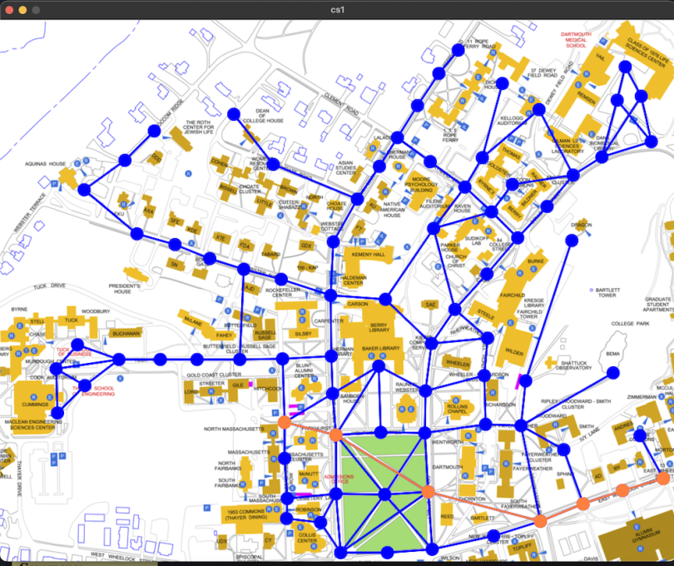This screenshot has width=674, height=566.
Task: Click the blue vertex beside Dean of College House
Action: tap(234, 114)
